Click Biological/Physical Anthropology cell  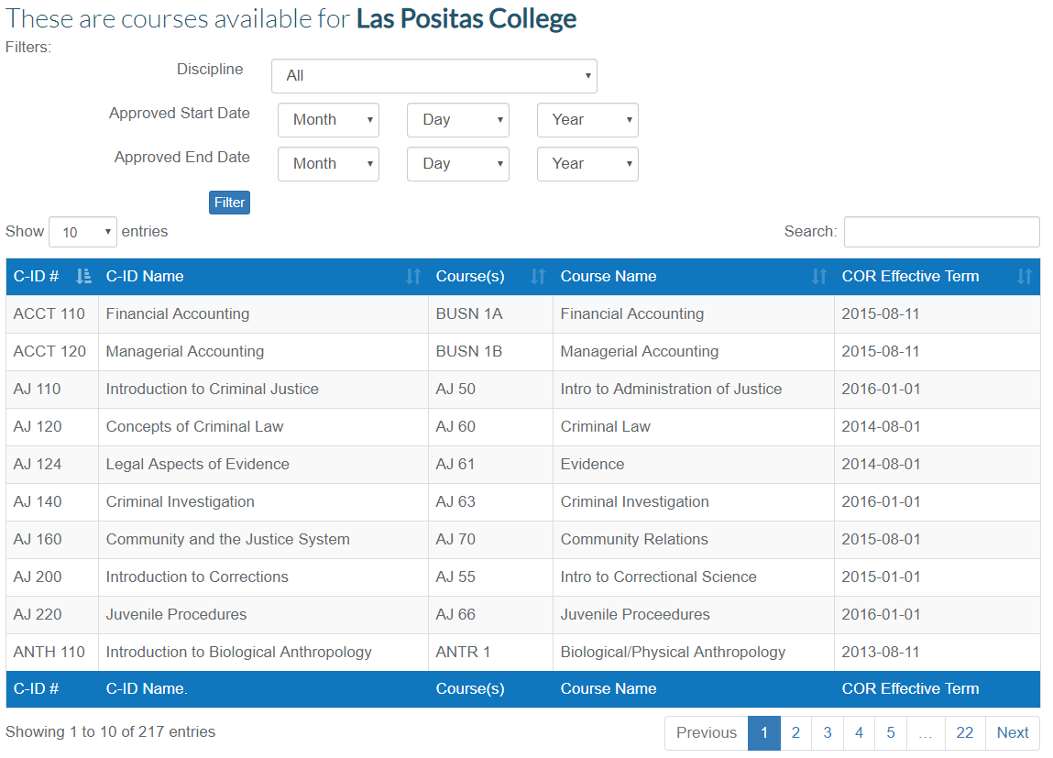click(x=694, y=653)
